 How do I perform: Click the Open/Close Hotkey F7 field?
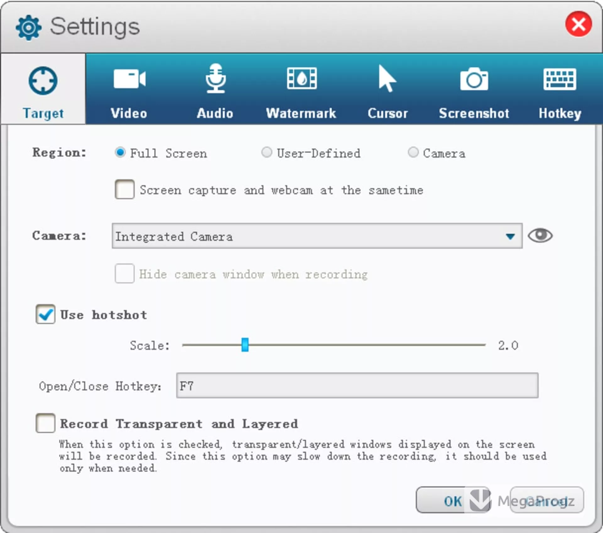point(357,385)
